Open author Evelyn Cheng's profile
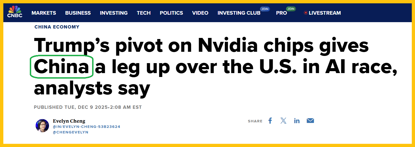The width and height of the screenshot is (415, 147). tap(69, 121)
